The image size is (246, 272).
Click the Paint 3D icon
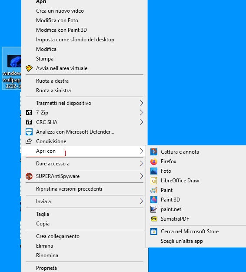point(154,200)
